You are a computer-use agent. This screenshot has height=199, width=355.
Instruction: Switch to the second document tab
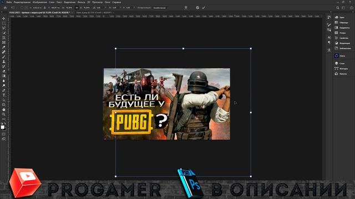tap(94, 13)
